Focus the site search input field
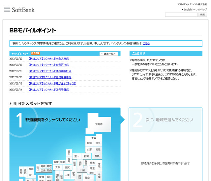The width and height of the screenshot is (211, 181). tap(181, 14)
